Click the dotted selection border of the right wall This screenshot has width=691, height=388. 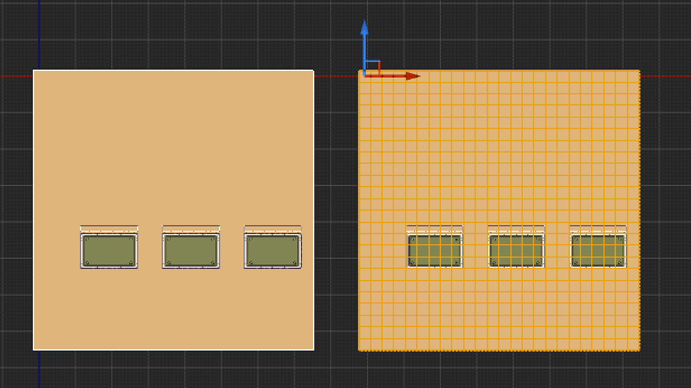point(498,350)
